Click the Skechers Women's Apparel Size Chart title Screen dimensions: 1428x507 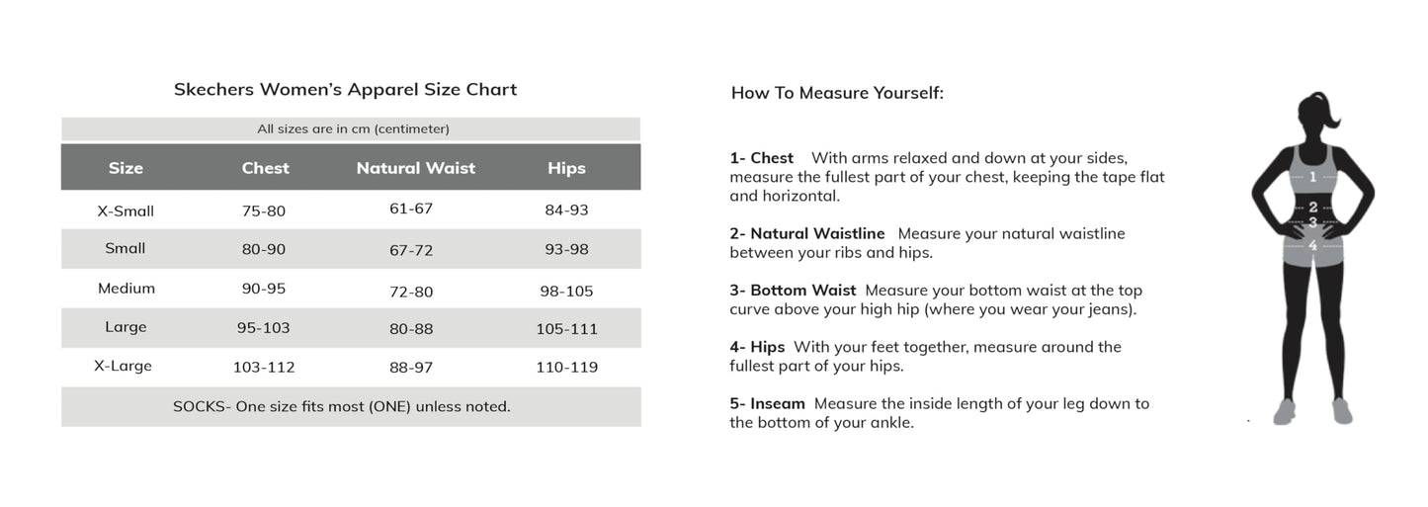345,90
